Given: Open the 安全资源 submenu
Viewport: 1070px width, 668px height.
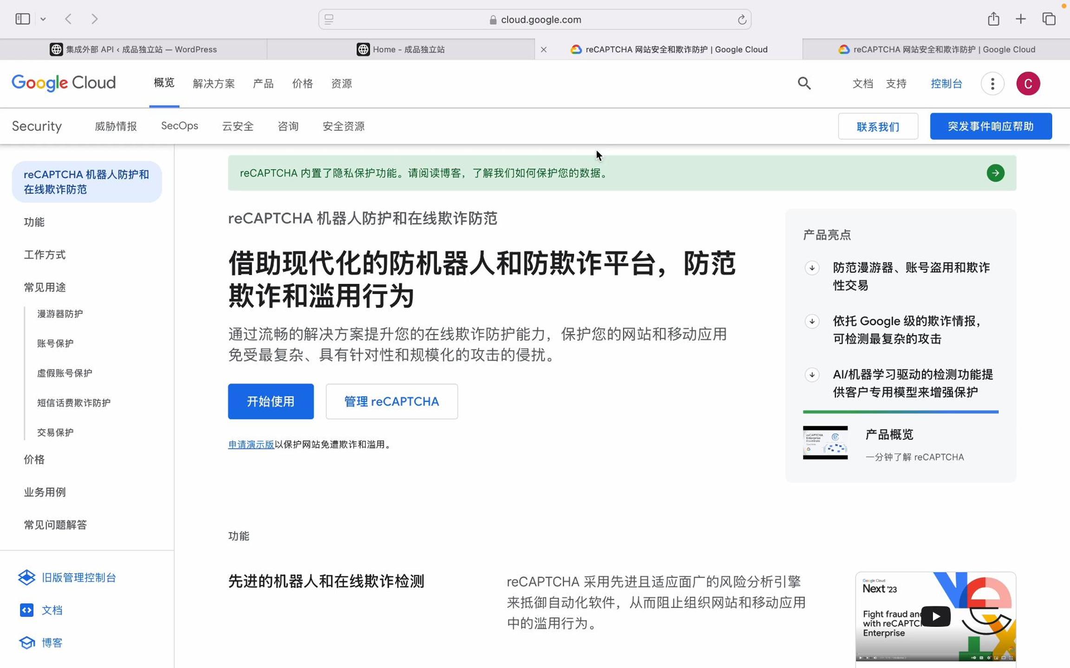Looking at the screenshot, I should point(343,126).
